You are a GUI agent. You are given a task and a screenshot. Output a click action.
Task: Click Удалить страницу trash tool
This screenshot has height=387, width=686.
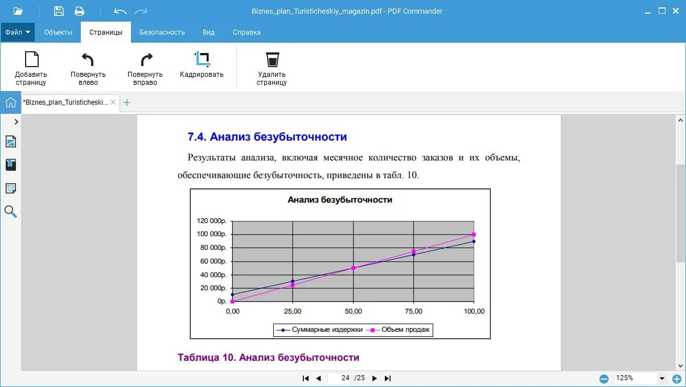tap(272, 68)
